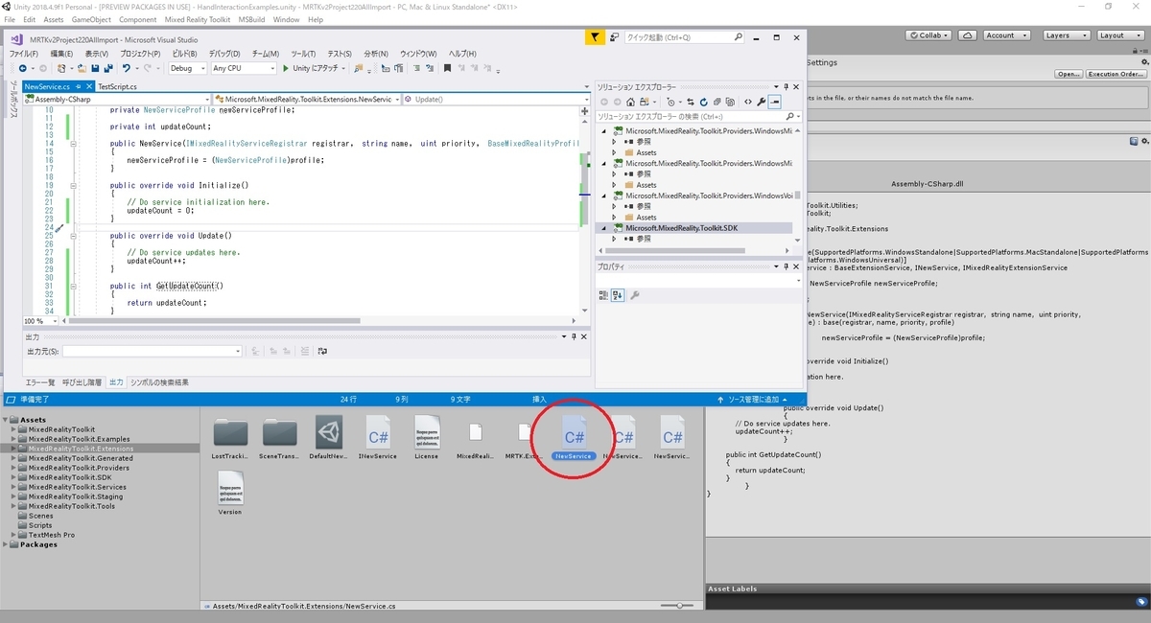Click Solution Explorer refresh icon

[704, 102]
